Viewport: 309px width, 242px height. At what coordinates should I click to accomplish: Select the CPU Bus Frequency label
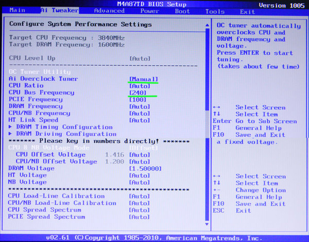[x=41, y=92]
